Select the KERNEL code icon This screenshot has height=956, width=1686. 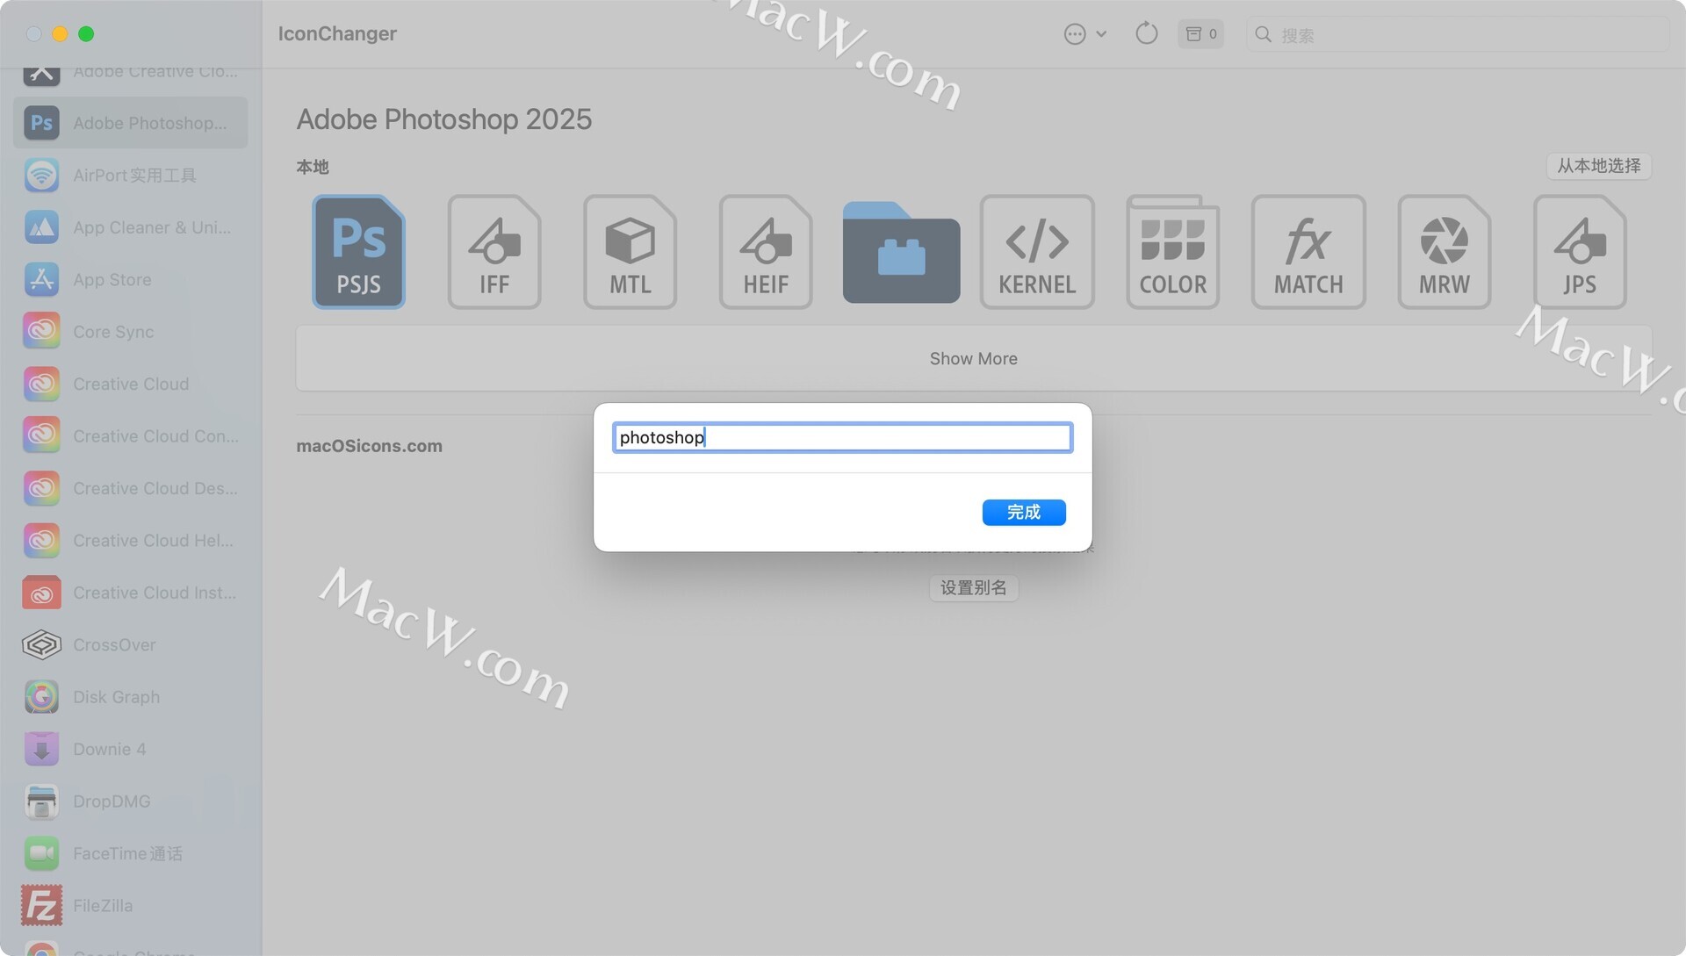1037,252
